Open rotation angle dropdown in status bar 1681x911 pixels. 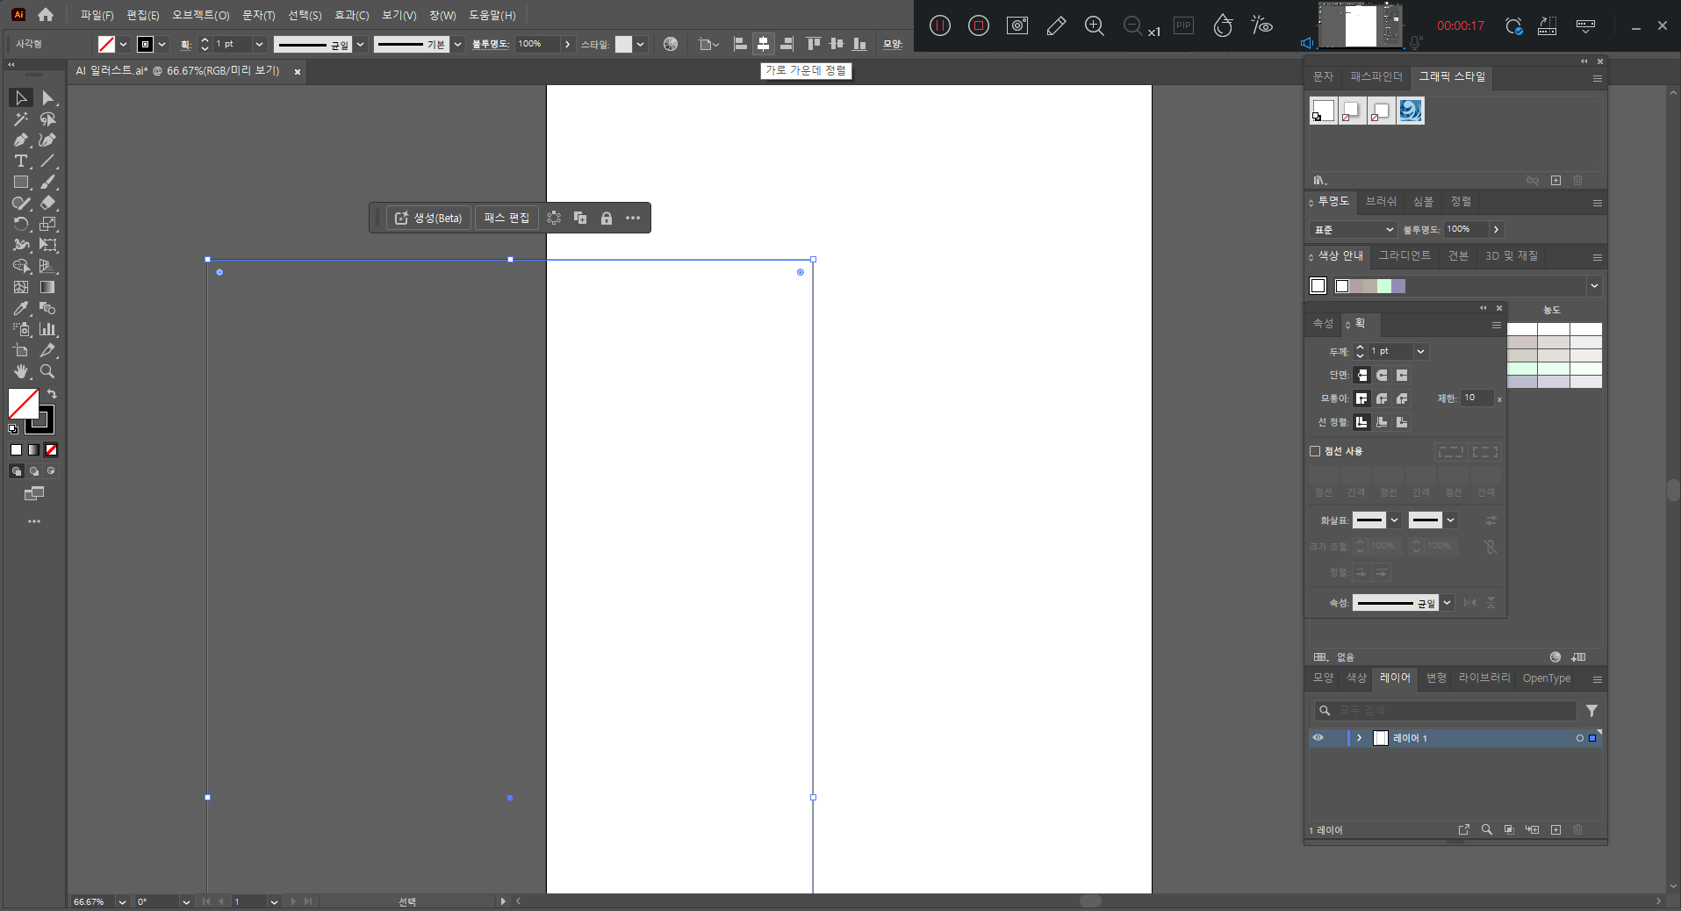(186, 901)
